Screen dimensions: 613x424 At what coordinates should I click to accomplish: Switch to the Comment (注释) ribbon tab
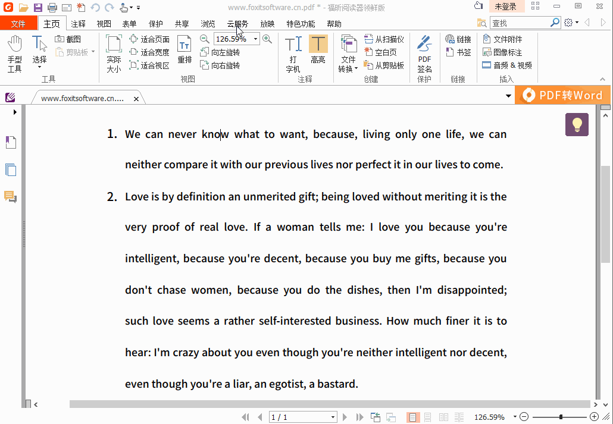pyautogui.click(x=79, y=24)
